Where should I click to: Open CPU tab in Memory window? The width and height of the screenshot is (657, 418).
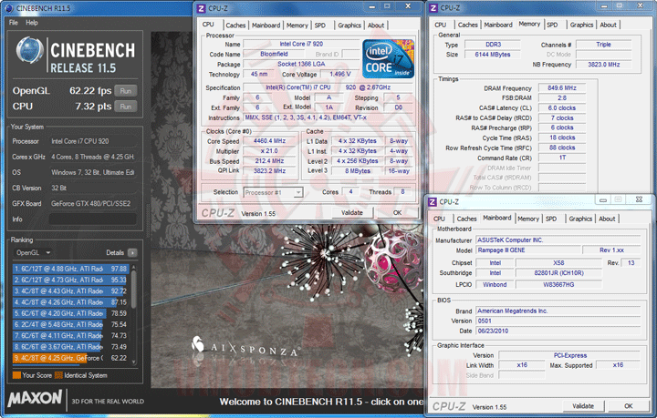click(441, 25)
